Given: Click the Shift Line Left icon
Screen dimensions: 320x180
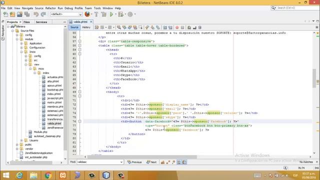Looking at the screenshot, I should (164, 27).
